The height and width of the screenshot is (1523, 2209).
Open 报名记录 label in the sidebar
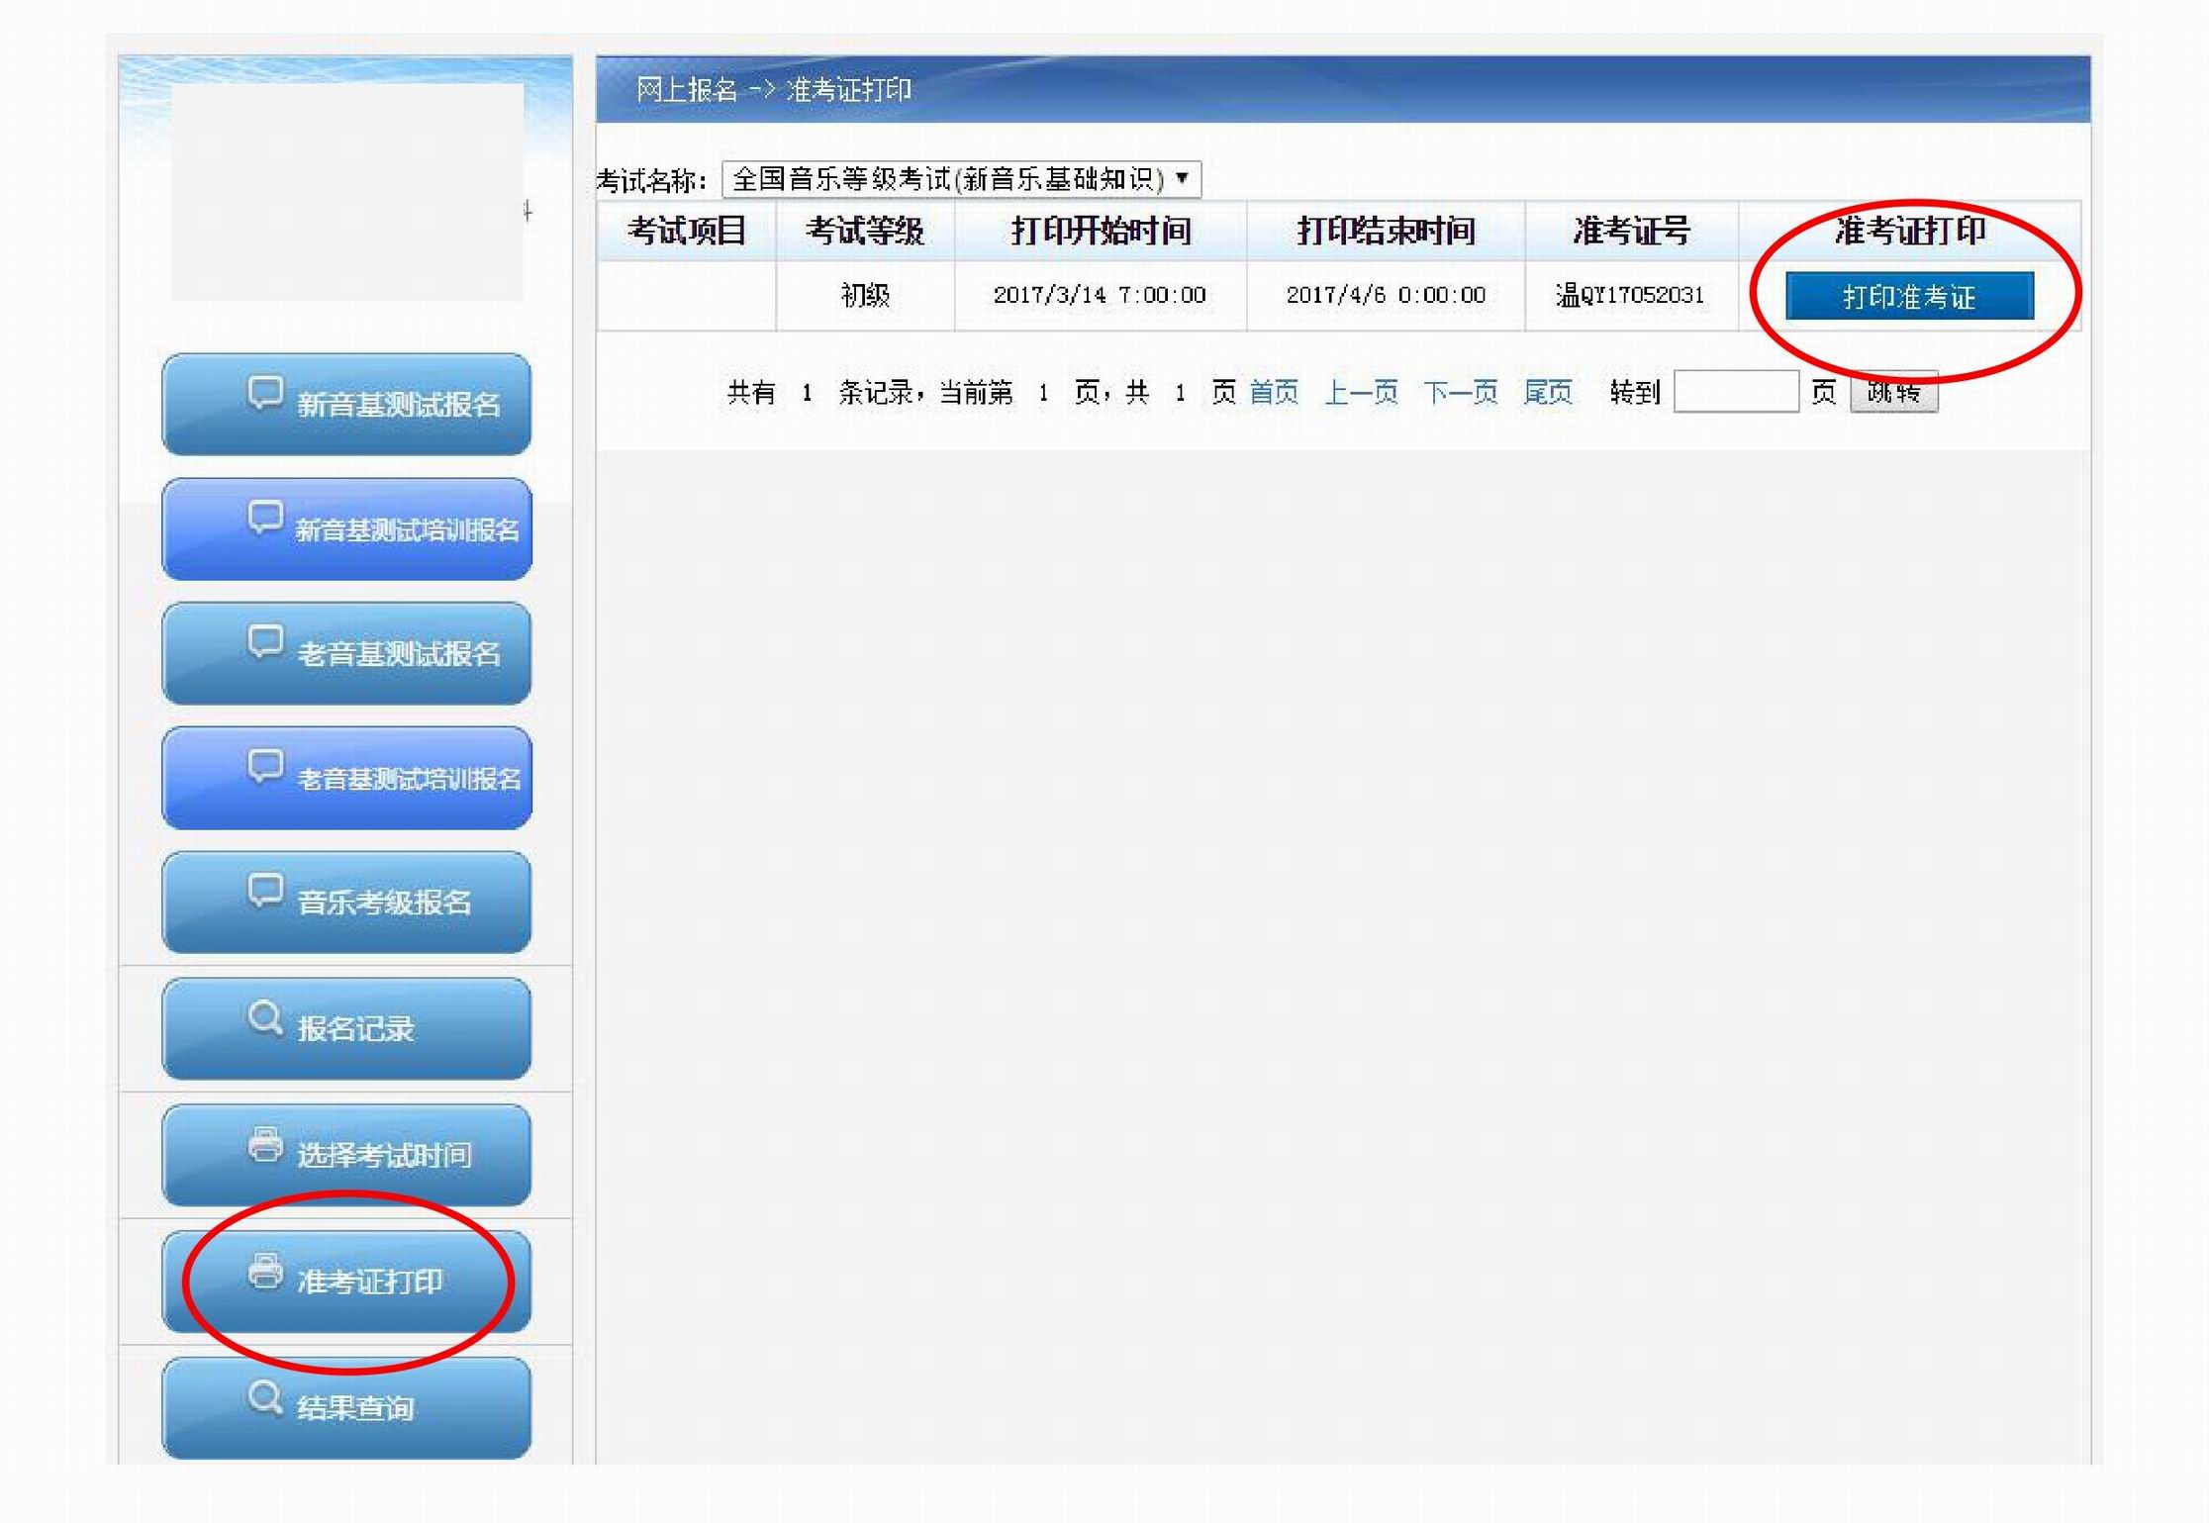pyautogui.click(x=355, y=1029)
